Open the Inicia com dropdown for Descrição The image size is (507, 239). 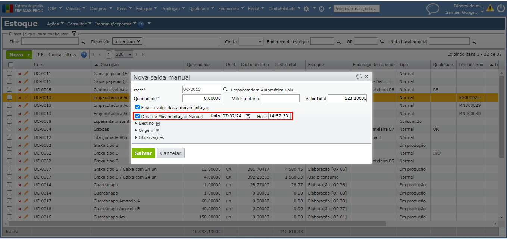[127, 41]
